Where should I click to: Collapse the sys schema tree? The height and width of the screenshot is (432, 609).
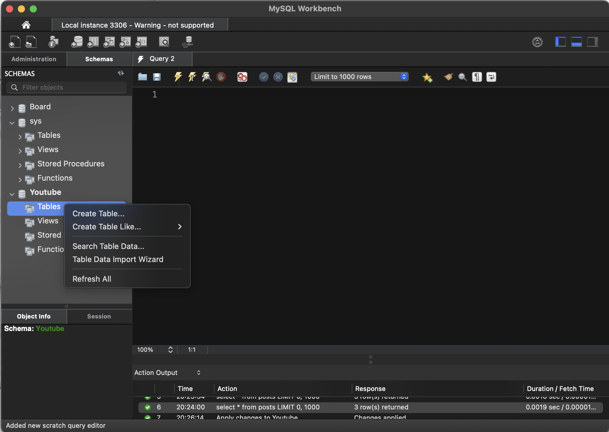tap(12, 122)
